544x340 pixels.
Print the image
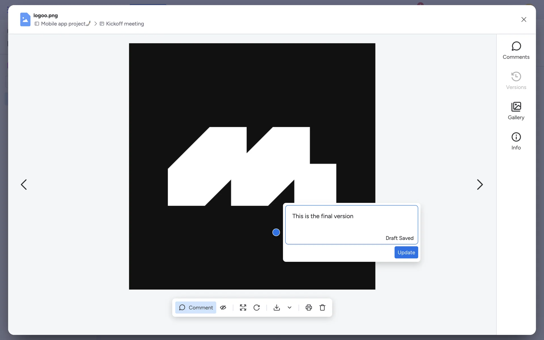point(309,307)
